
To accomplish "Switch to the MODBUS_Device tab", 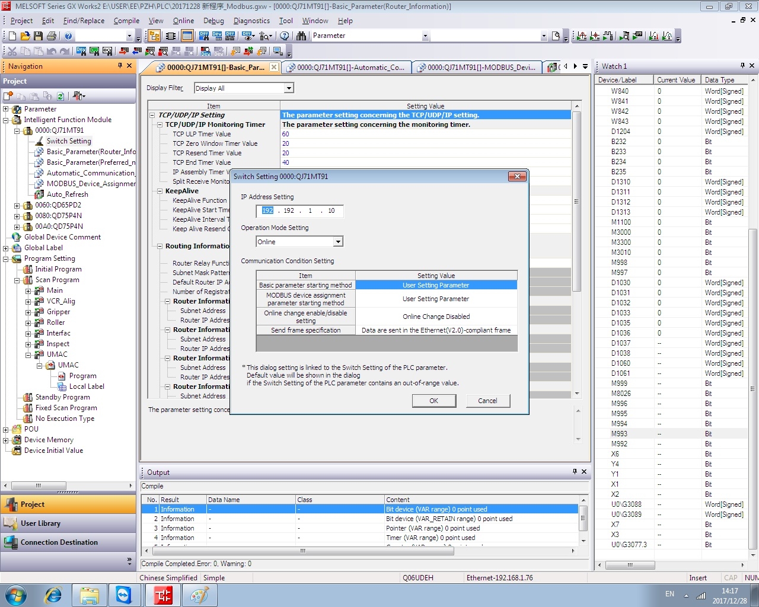I will (x=477, y=67).
